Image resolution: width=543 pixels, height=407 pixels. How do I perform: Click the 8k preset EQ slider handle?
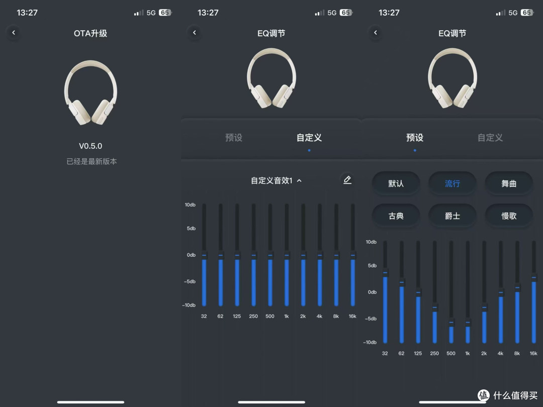point(517,287)
